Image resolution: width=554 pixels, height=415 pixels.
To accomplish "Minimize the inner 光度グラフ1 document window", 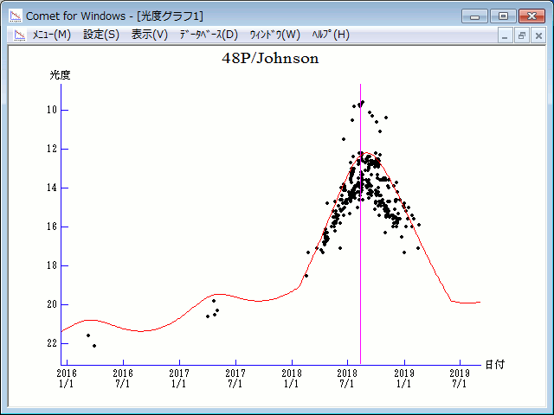I will (506, 35).
